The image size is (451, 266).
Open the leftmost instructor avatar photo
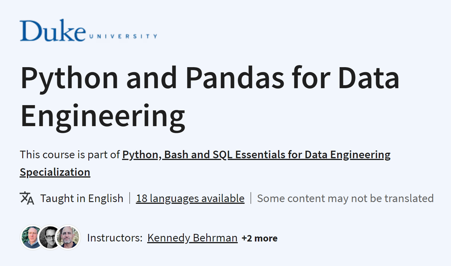(32, 238)
